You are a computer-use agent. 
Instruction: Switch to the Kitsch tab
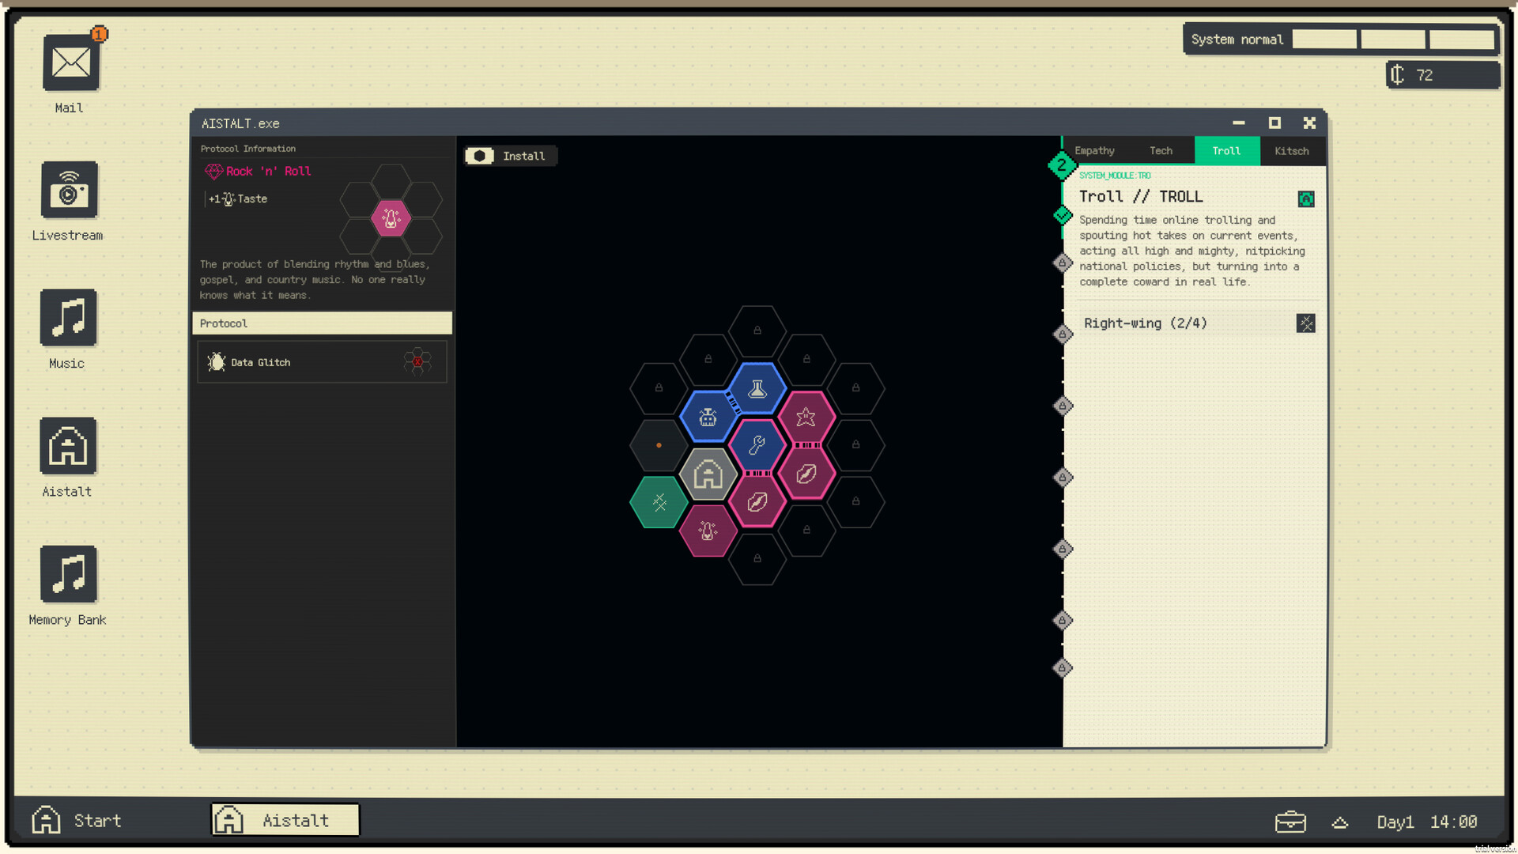[1291, 151]
